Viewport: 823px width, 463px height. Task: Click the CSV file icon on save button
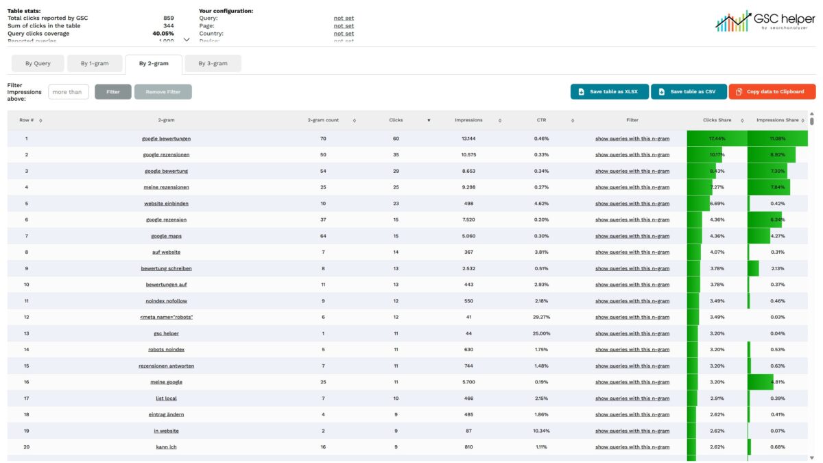point(661,92)
